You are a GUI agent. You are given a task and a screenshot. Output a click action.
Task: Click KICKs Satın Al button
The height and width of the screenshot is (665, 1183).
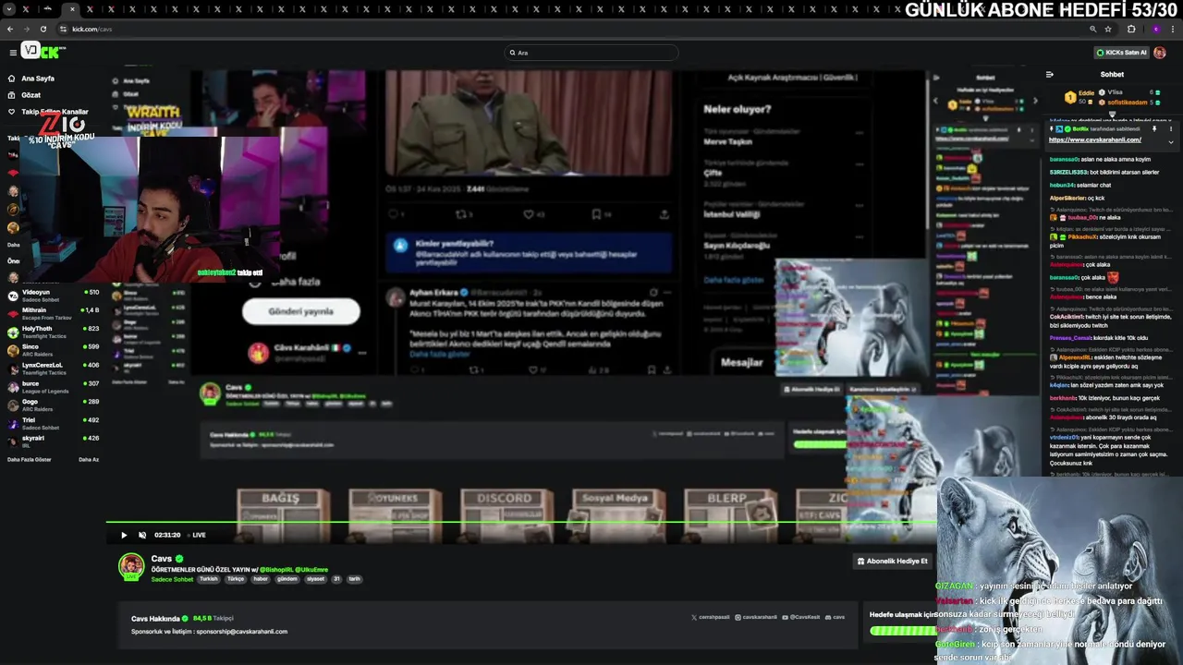(x=1121, y=53)
